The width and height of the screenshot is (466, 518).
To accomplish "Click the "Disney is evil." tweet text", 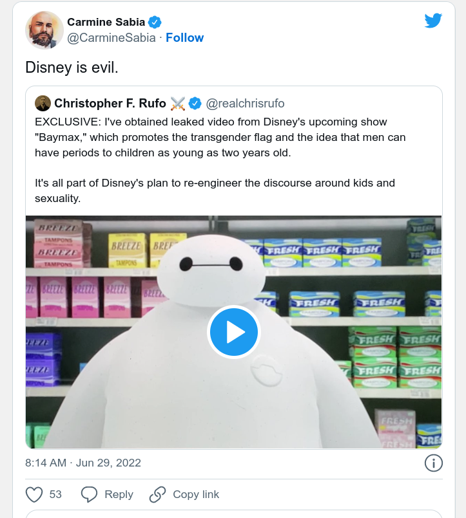I will 72,67.
